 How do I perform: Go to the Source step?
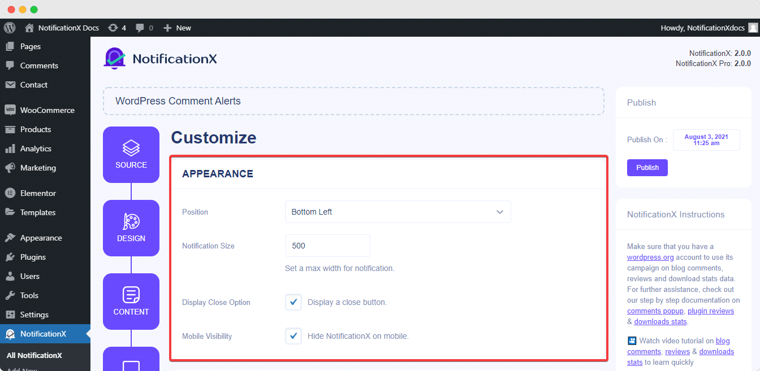[131, 155]
